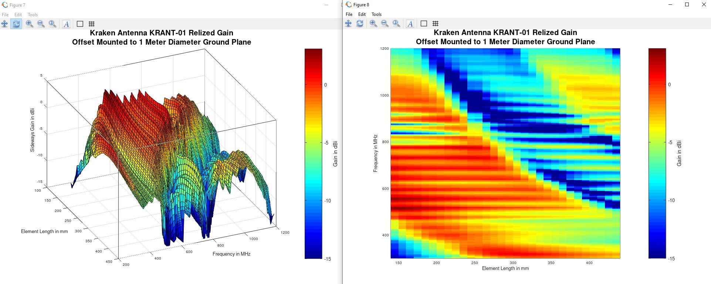711x284 pixels.
Task: Select Insert Text tool in Figure 7
Action: point(66,24)
